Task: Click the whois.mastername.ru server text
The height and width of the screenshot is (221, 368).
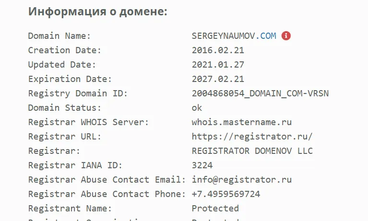Action: pos(242,122)
